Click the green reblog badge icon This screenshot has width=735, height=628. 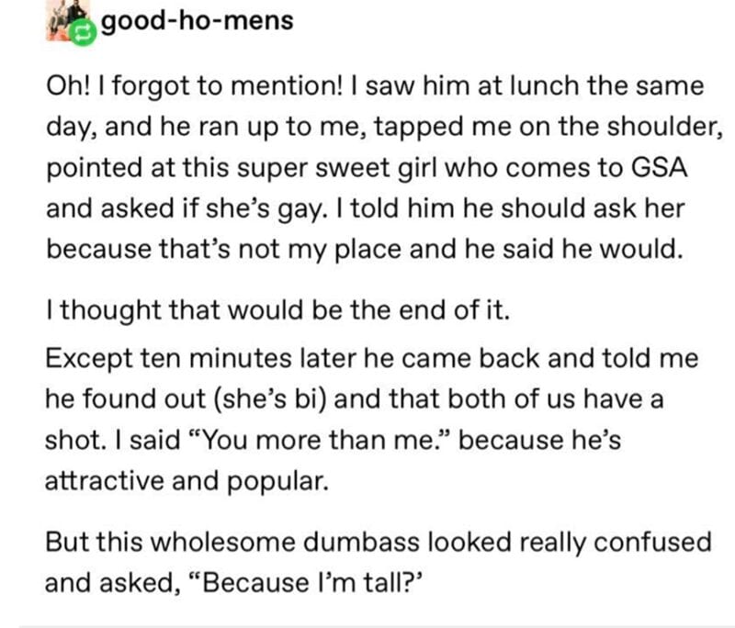[x=83, y=32]
